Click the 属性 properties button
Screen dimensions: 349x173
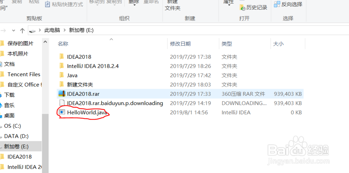[x=229, y=3]
